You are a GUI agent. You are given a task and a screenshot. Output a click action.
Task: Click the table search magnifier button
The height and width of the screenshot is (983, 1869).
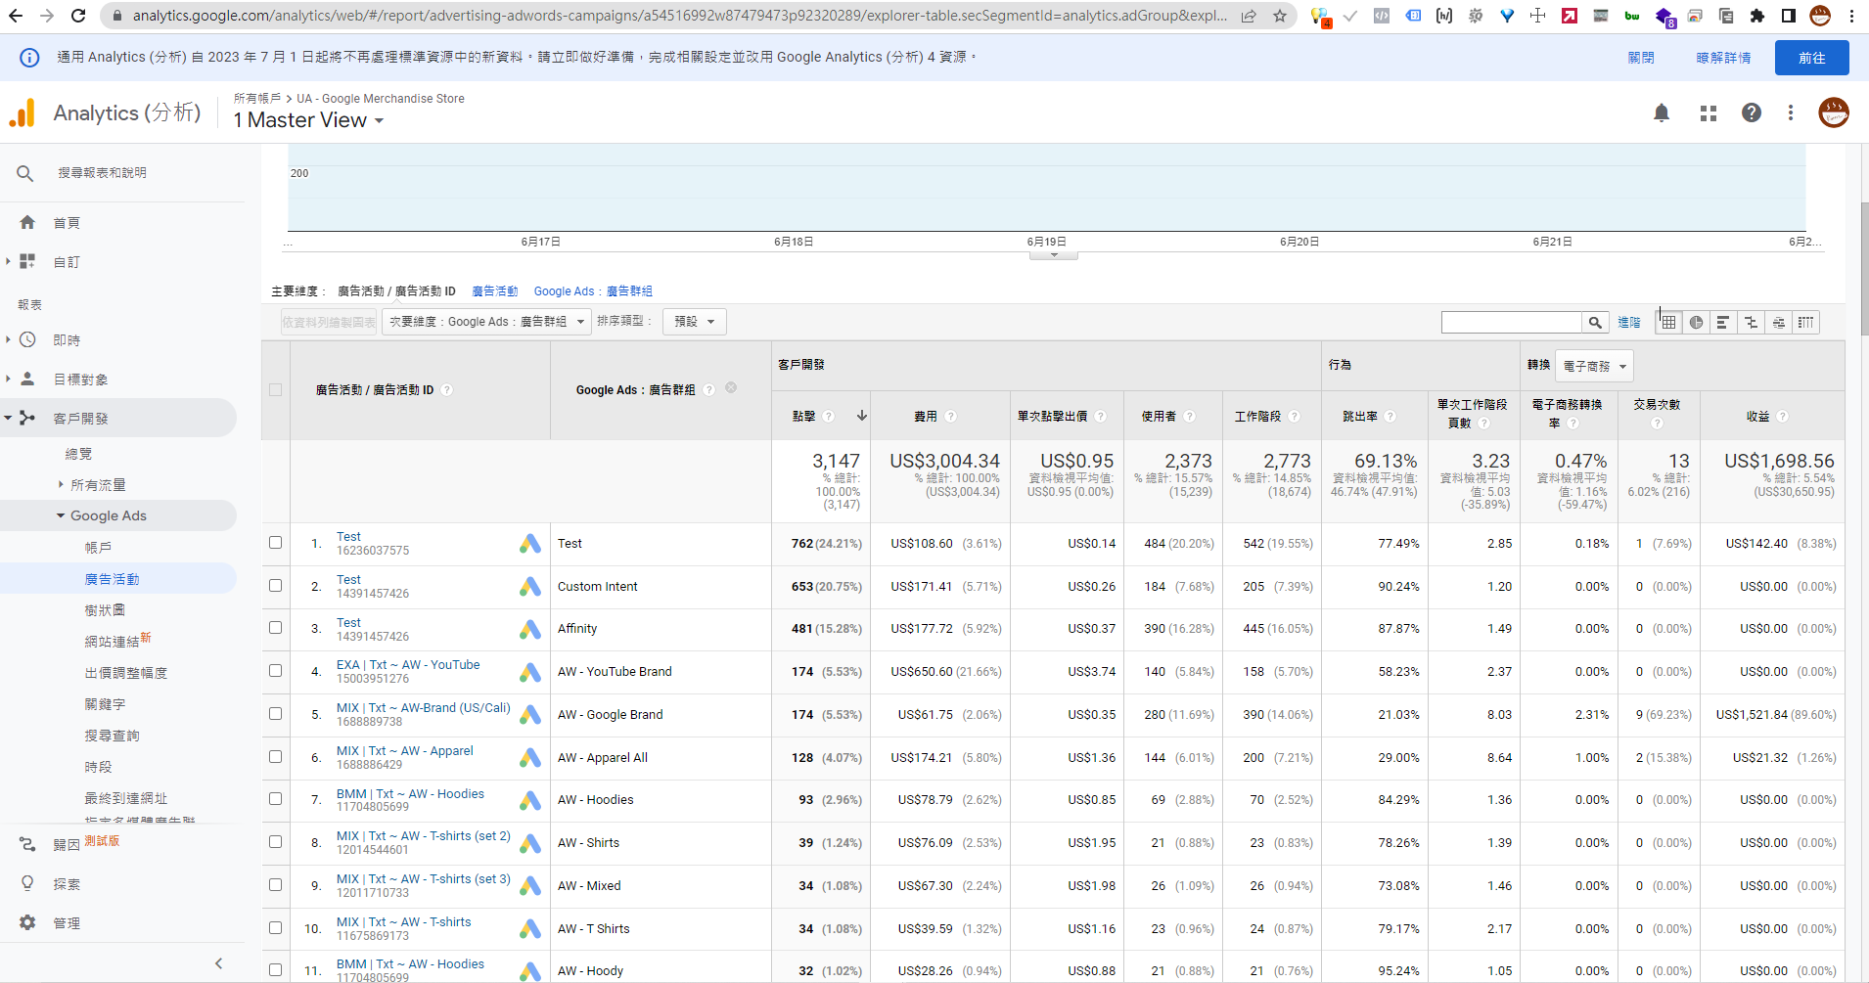pos(1595,322)
